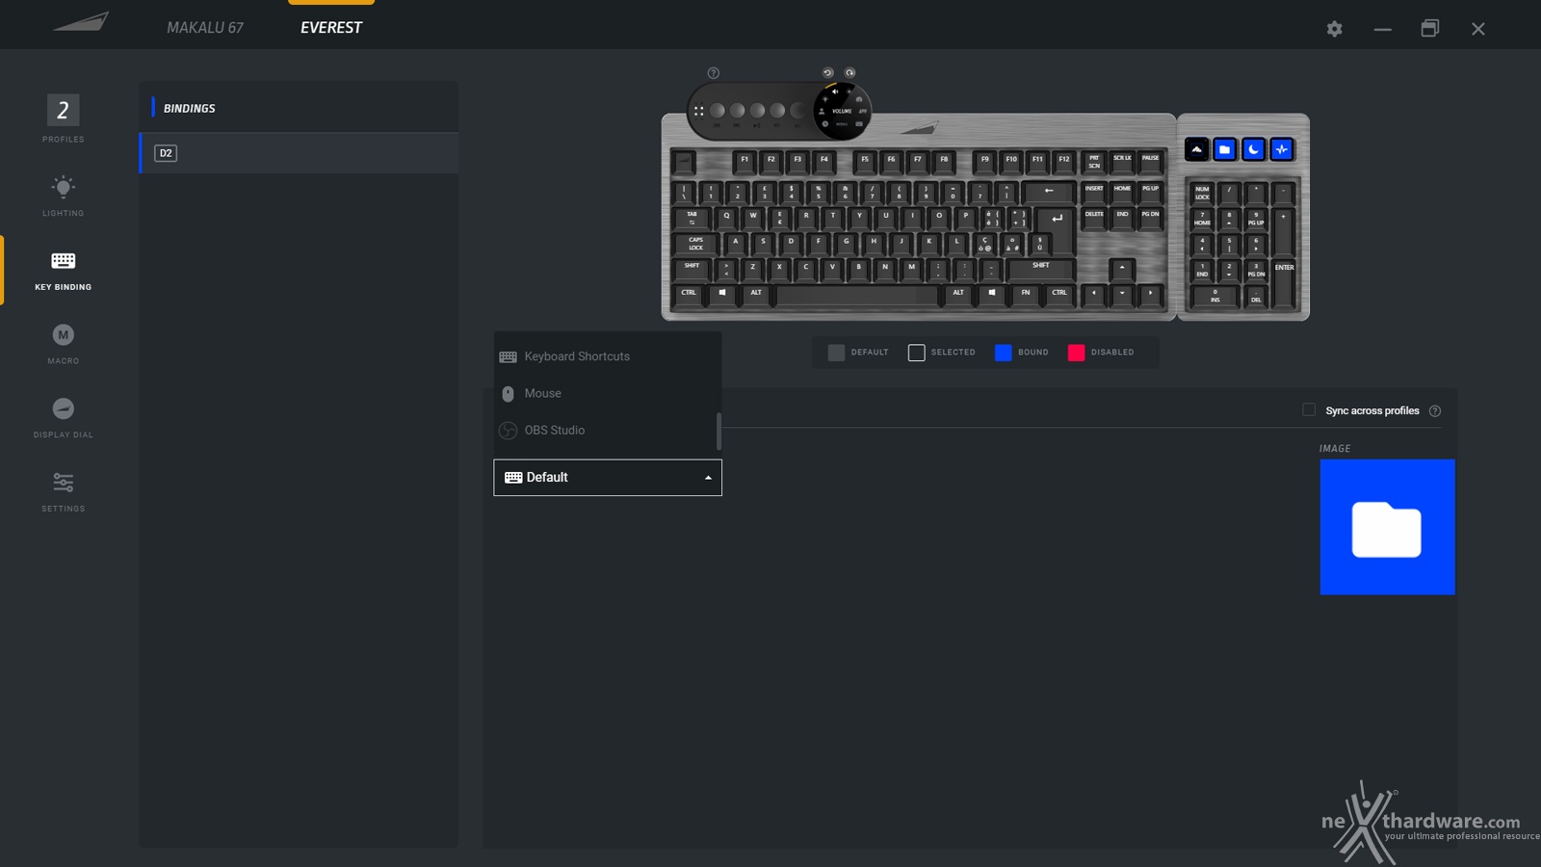Enable Sync across profiles checkbox
Screen dimensions: 1541x867
pos(1309,410)
